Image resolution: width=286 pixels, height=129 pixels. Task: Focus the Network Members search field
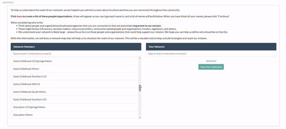click(76, 54)
